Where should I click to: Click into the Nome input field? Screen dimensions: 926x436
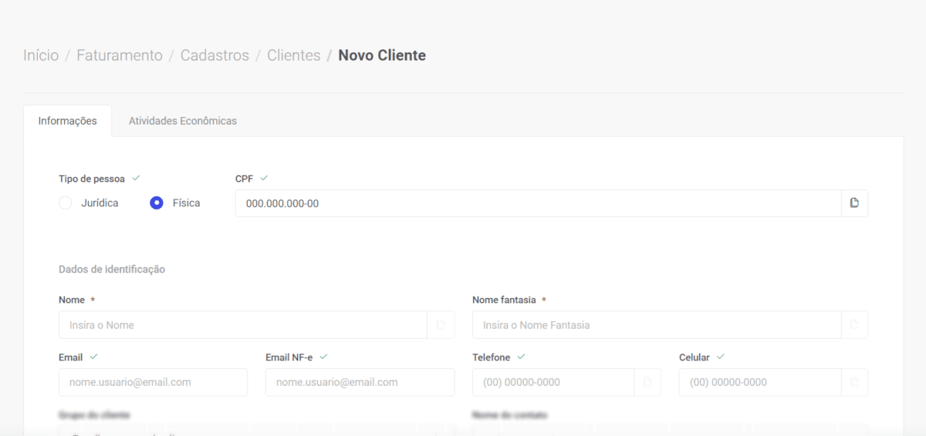point(243,325)
